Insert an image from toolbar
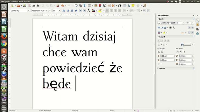Viewport: 200px width, 112px height. tap(96, 6)
